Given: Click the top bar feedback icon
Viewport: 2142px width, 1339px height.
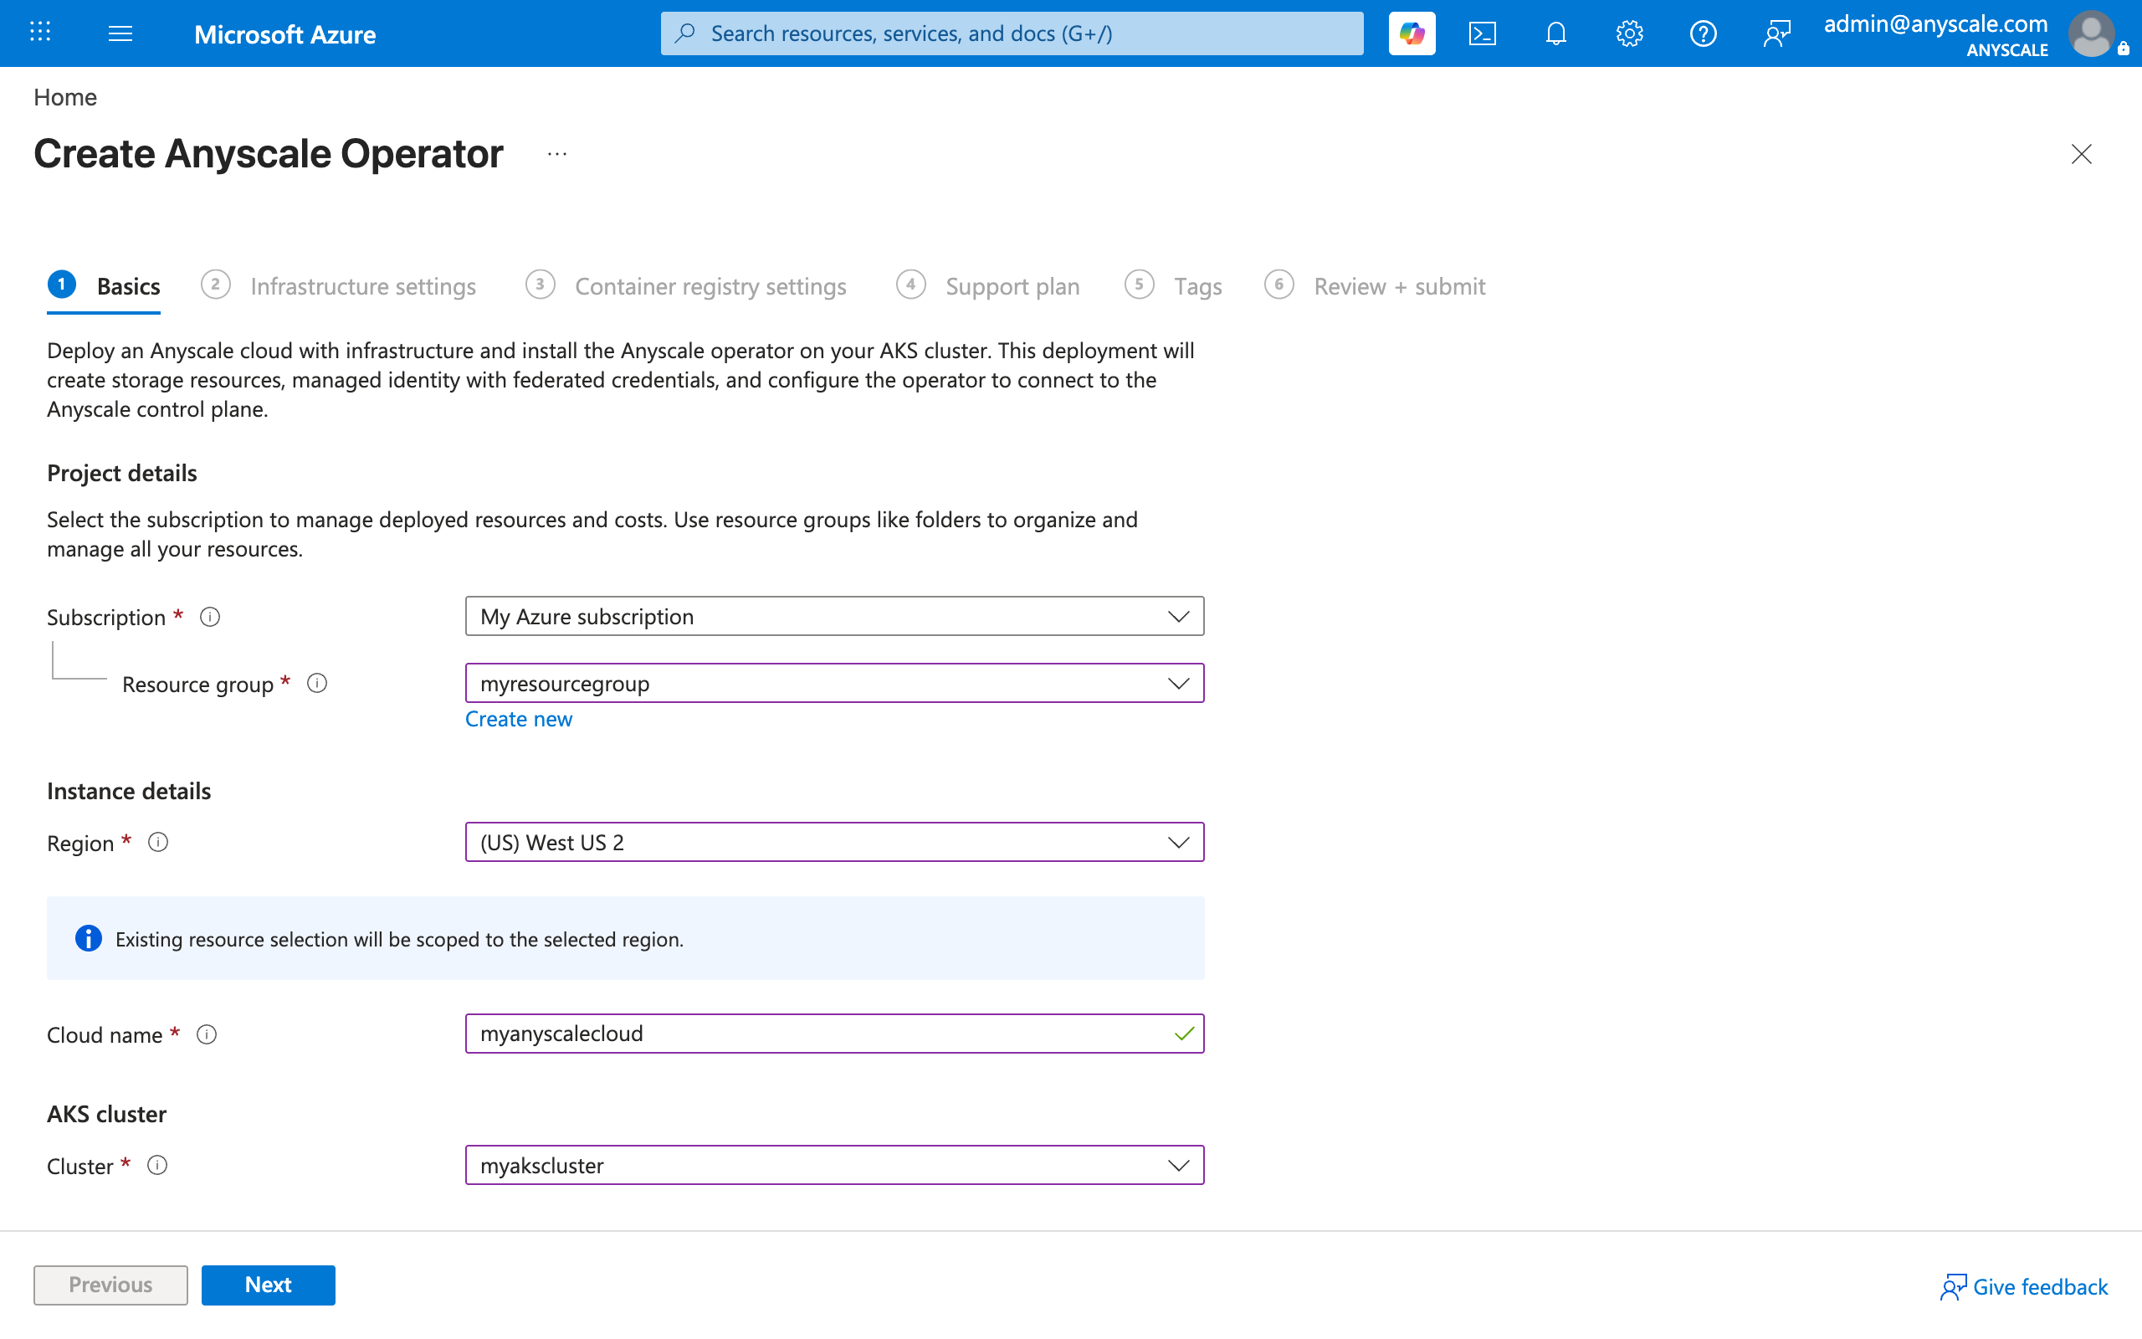Looking at the screenshot, I should (1776, 33).
